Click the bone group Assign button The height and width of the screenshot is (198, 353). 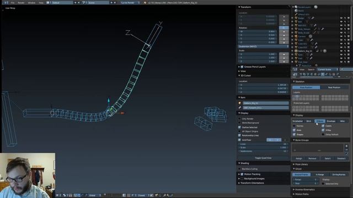pyautogui.click(x=299, y=158)
